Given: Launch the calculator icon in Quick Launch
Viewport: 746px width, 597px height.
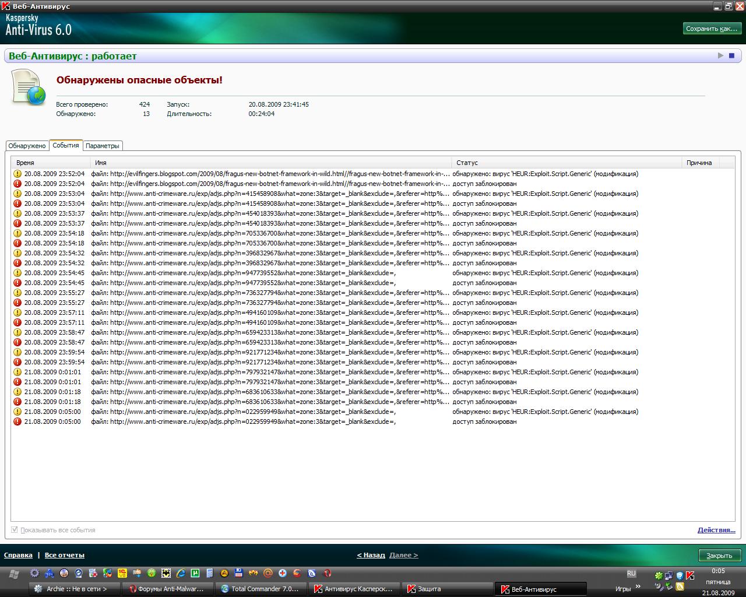Looking at the screenshot, I should pyautogui.click(x=210, y=573).
